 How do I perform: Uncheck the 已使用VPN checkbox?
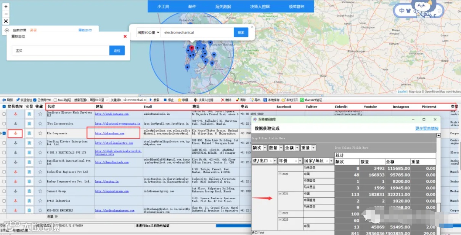point(35,100)
